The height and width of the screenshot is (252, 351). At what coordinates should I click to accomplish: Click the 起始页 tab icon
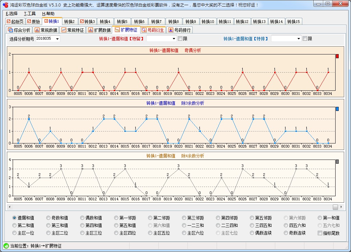click(9, 22)
